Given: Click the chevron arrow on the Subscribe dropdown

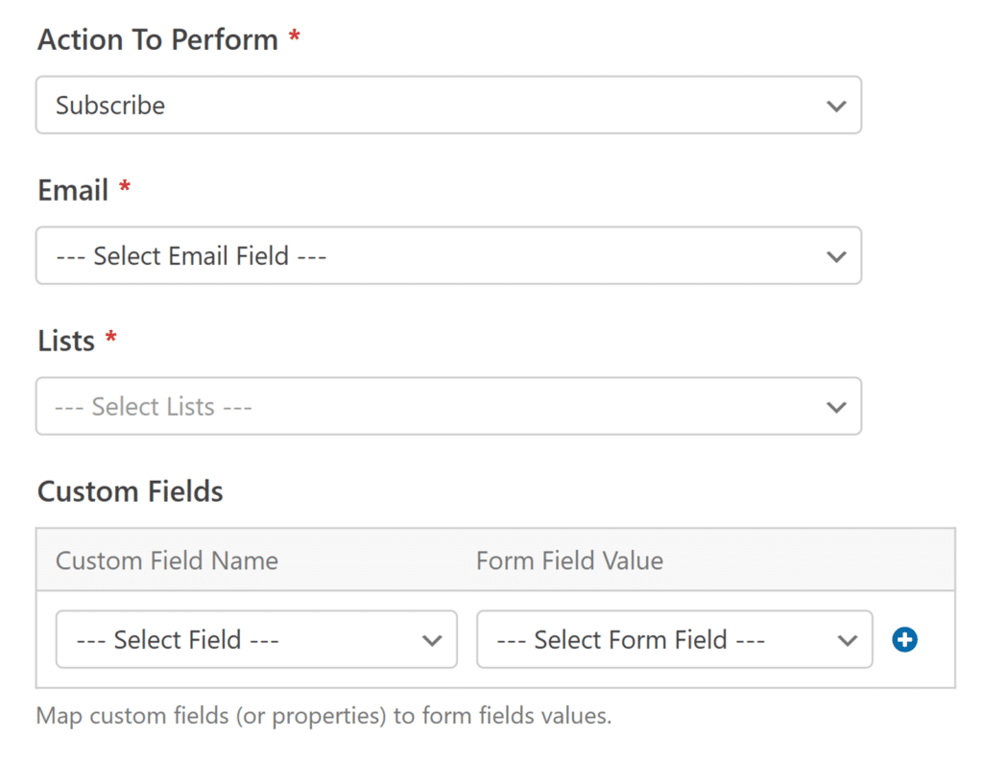Looking at the screenshot, I should point(836,106).
